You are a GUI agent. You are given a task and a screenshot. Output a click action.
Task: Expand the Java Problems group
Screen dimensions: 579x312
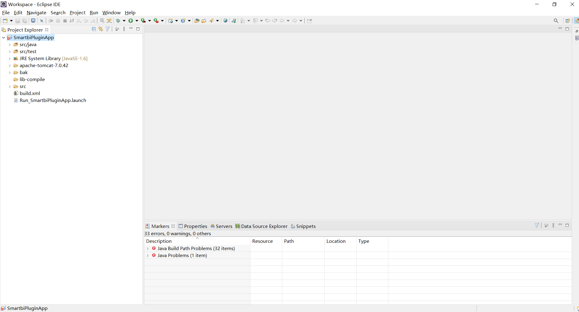(x=148, y=256)
